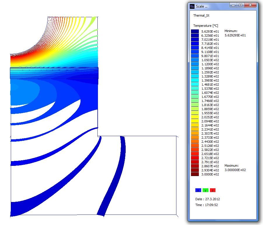Click the Temperature [°C] legend heading
This screenshot has height=225, width=263.
206,26
